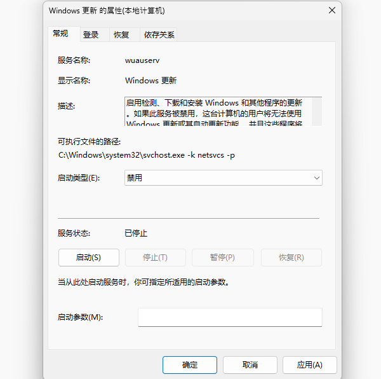The width and height of the screenshot is (381, 379).
Task: Open the 登录 tab
Action: pyautogui.click(x=95, y=35)
